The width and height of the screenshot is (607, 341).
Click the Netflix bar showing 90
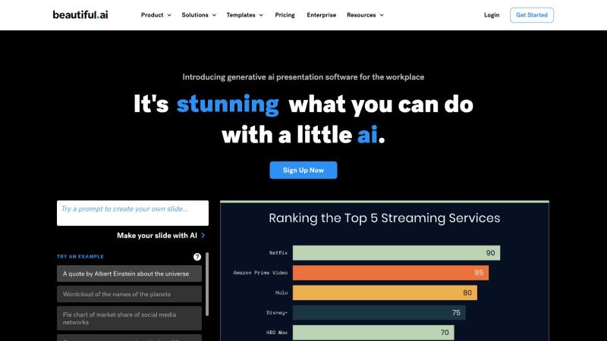point(396,253)
